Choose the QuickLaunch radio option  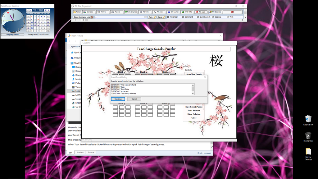198,17
